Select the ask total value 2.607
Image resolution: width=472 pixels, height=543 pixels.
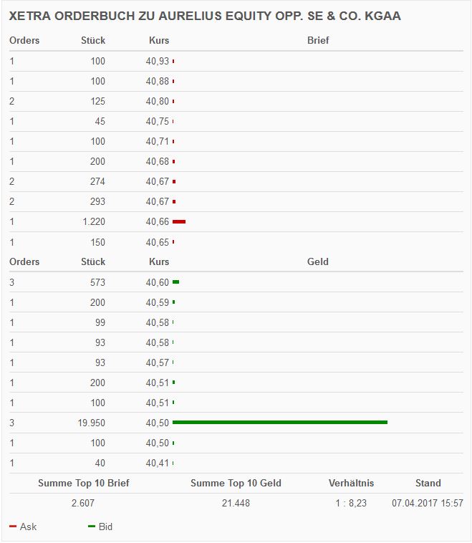click(x=83, y=504)
